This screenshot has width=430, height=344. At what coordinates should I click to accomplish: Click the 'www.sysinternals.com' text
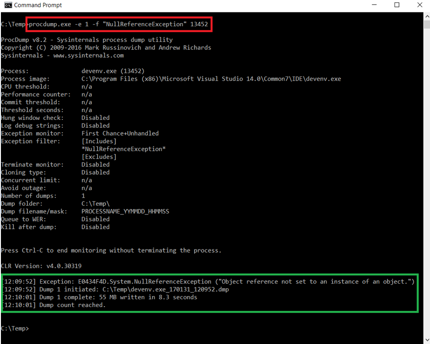coord(89,56)
